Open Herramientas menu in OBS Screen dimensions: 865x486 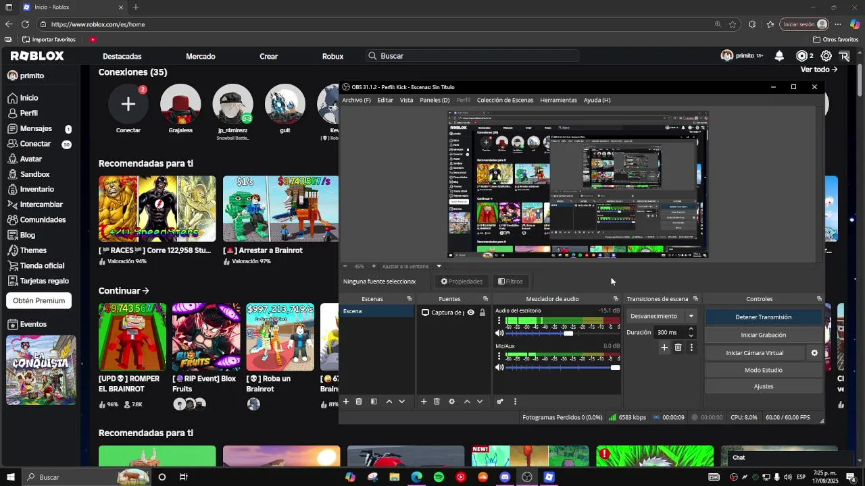click(558, 100)
